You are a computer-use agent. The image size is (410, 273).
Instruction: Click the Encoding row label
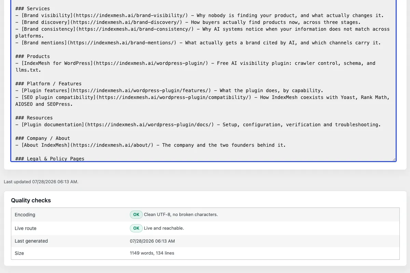pyautogui.click(x=25, y=215)
